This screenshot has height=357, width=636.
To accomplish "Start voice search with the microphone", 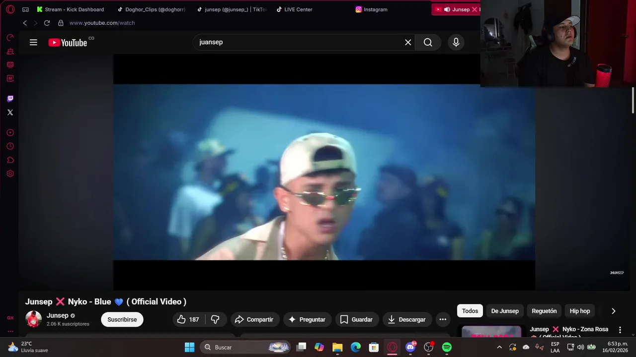I will (456, 42).
